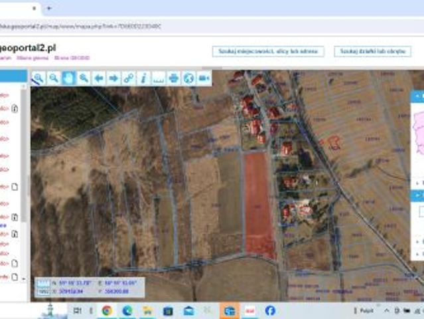Image resolution: width=424 pixels, height=319 pixels.
Task: Go to previous map view arrow
Action: point(99,78)
